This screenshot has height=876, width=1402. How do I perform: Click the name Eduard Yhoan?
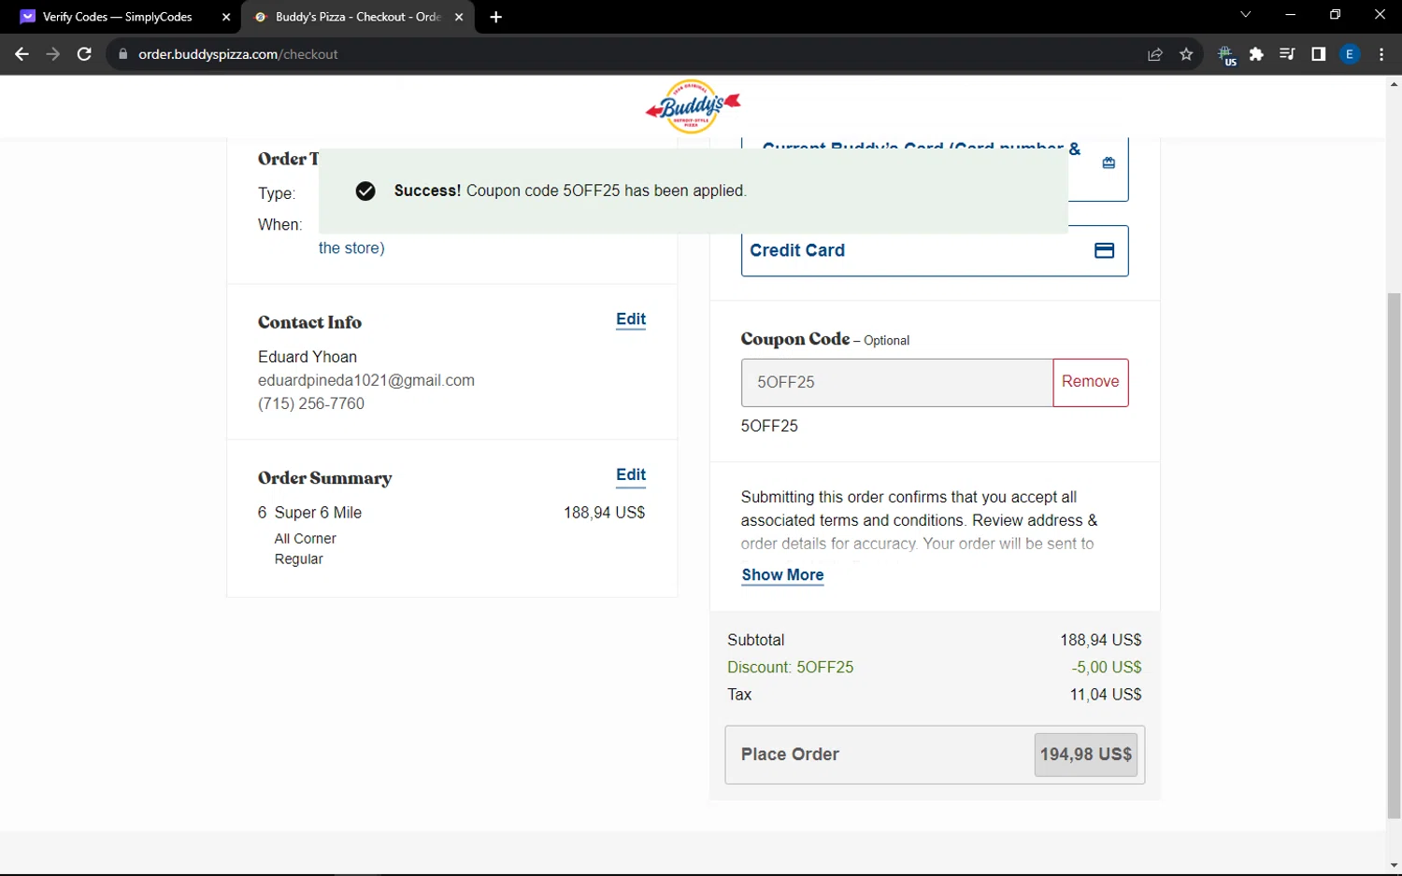click(308, 357)
